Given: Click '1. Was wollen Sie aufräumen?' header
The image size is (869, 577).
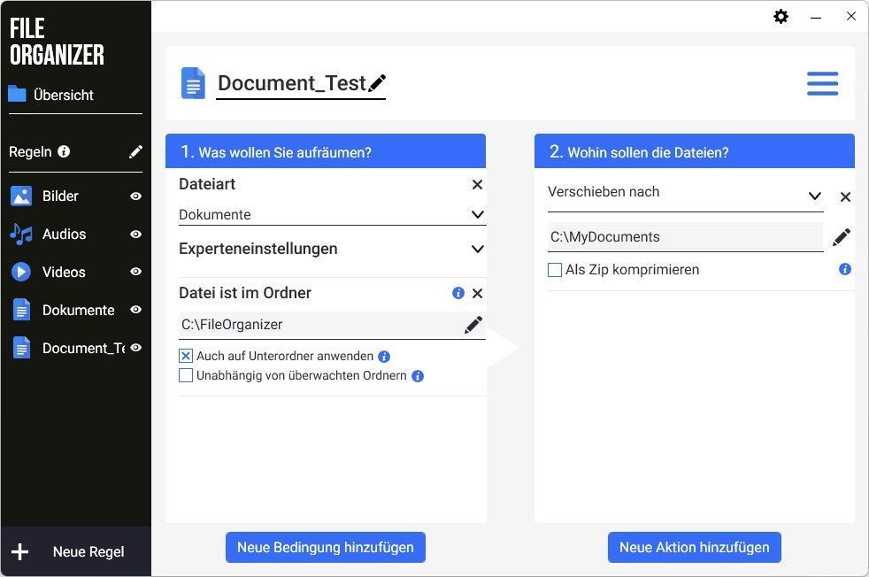Looking at the screenshot, I should pos(326,151).
